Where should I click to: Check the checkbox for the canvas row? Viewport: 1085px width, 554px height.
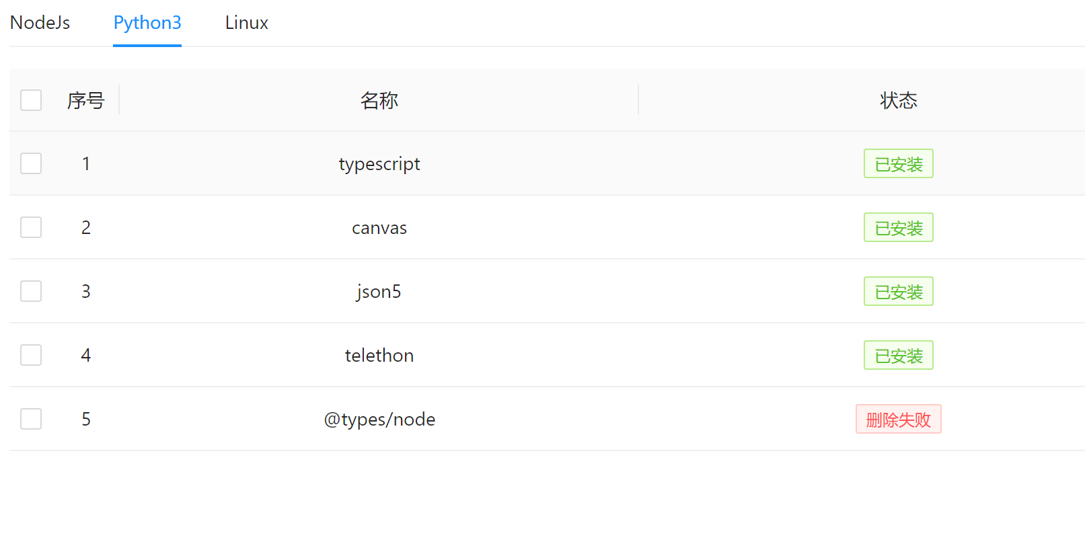30,227
